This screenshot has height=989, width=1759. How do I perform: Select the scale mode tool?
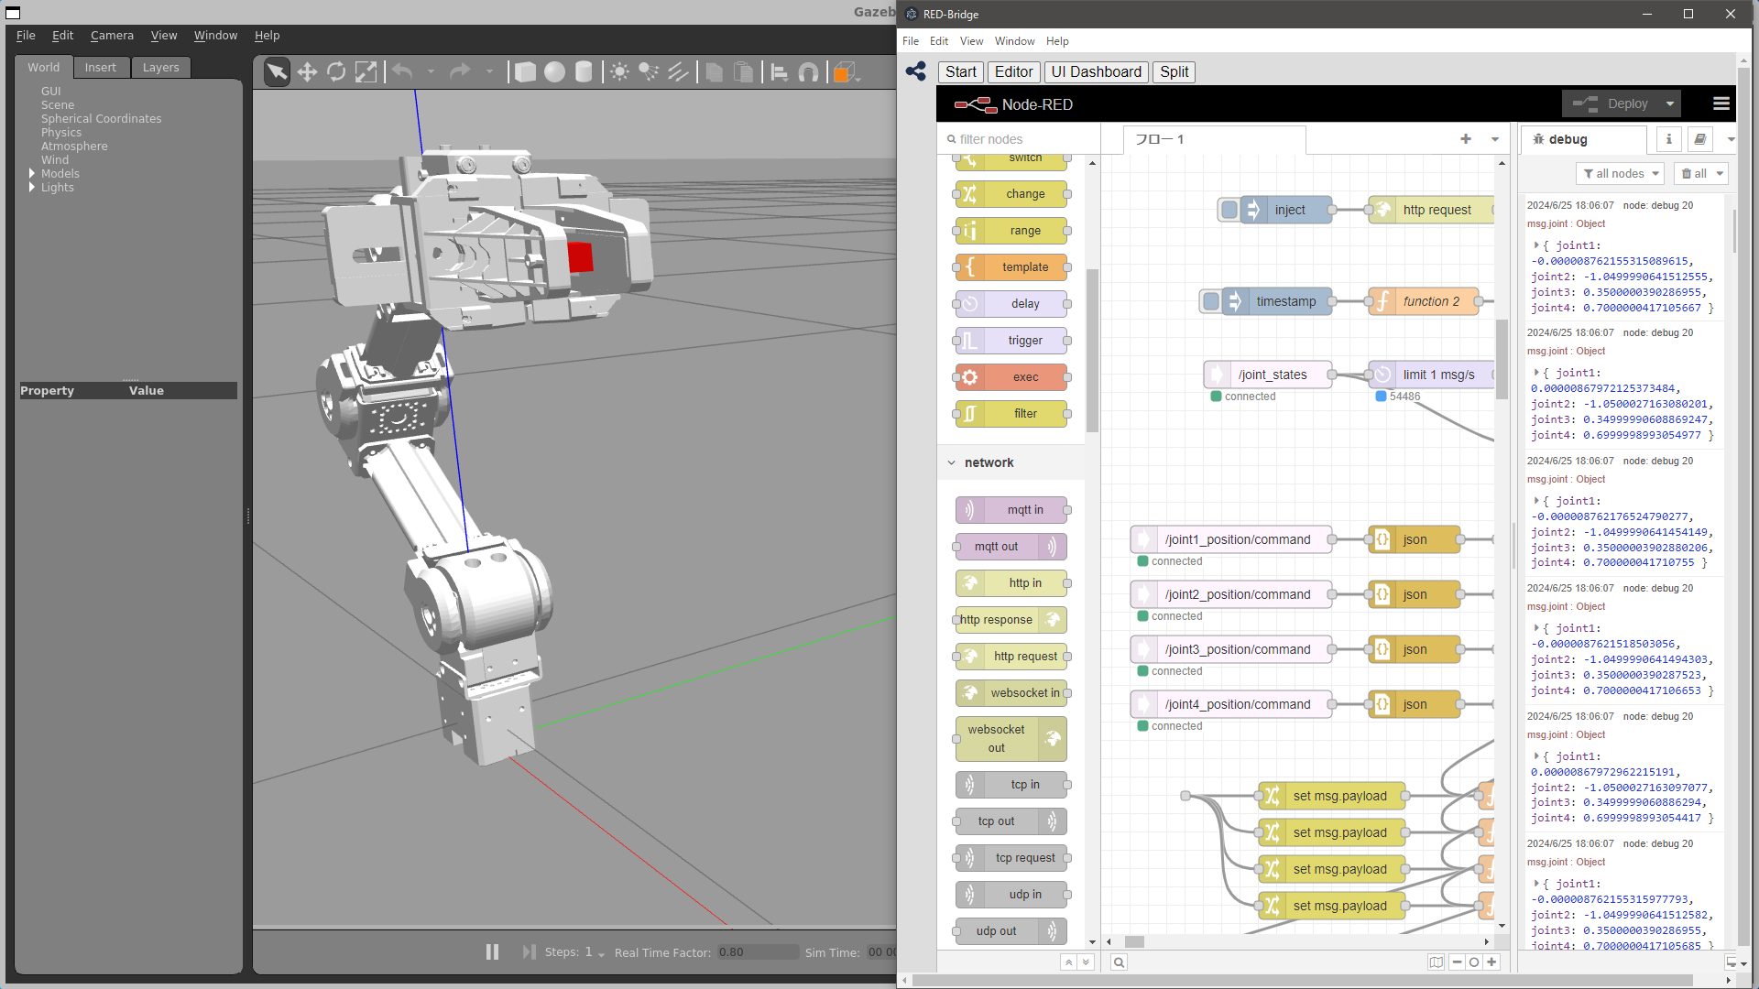[366, 72]
